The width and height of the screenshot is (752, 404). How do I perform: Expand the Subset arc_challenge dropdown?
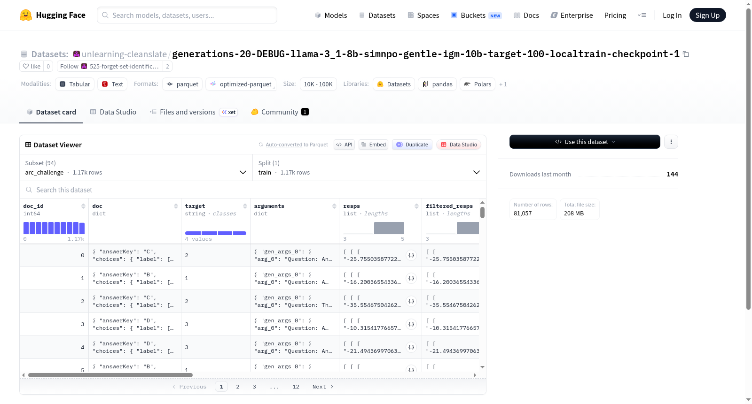pyautogui.click(x=136, y=168)
